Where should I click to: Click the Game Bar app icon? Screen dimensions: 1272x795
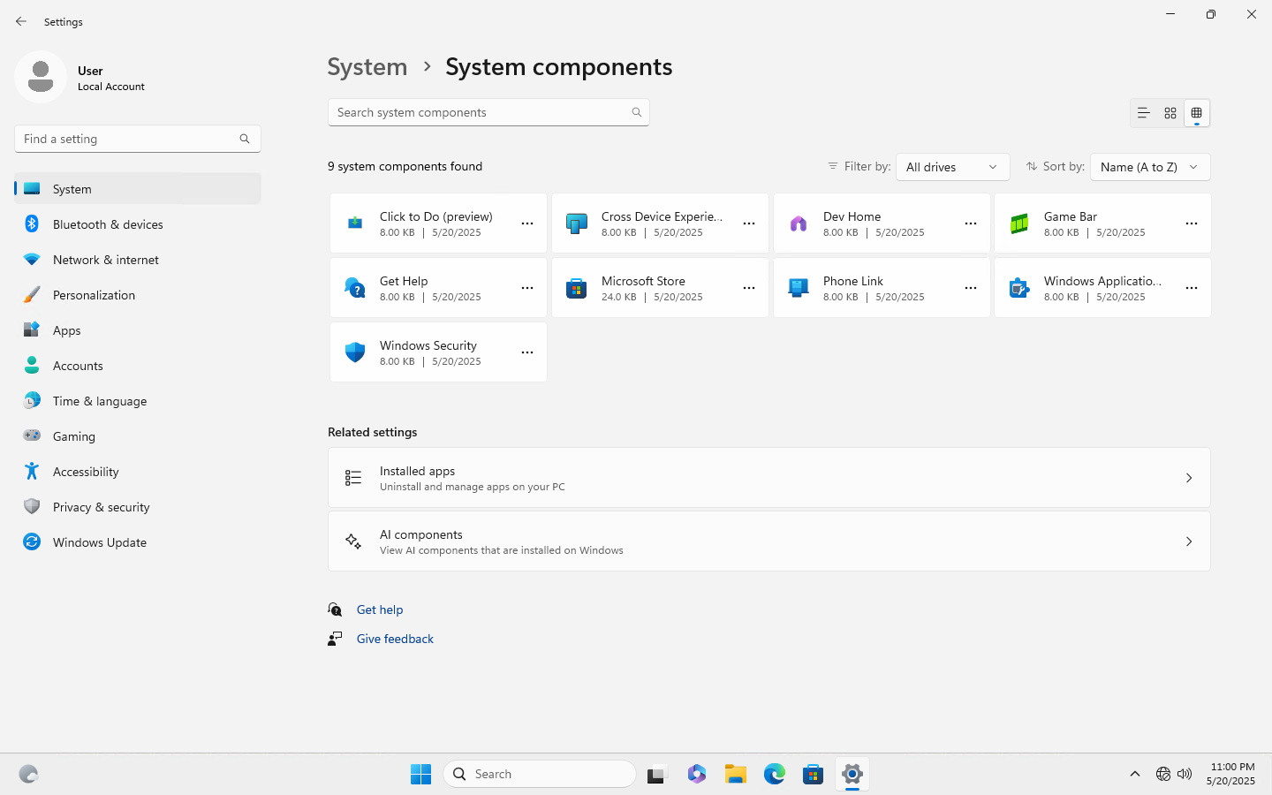1019,223
